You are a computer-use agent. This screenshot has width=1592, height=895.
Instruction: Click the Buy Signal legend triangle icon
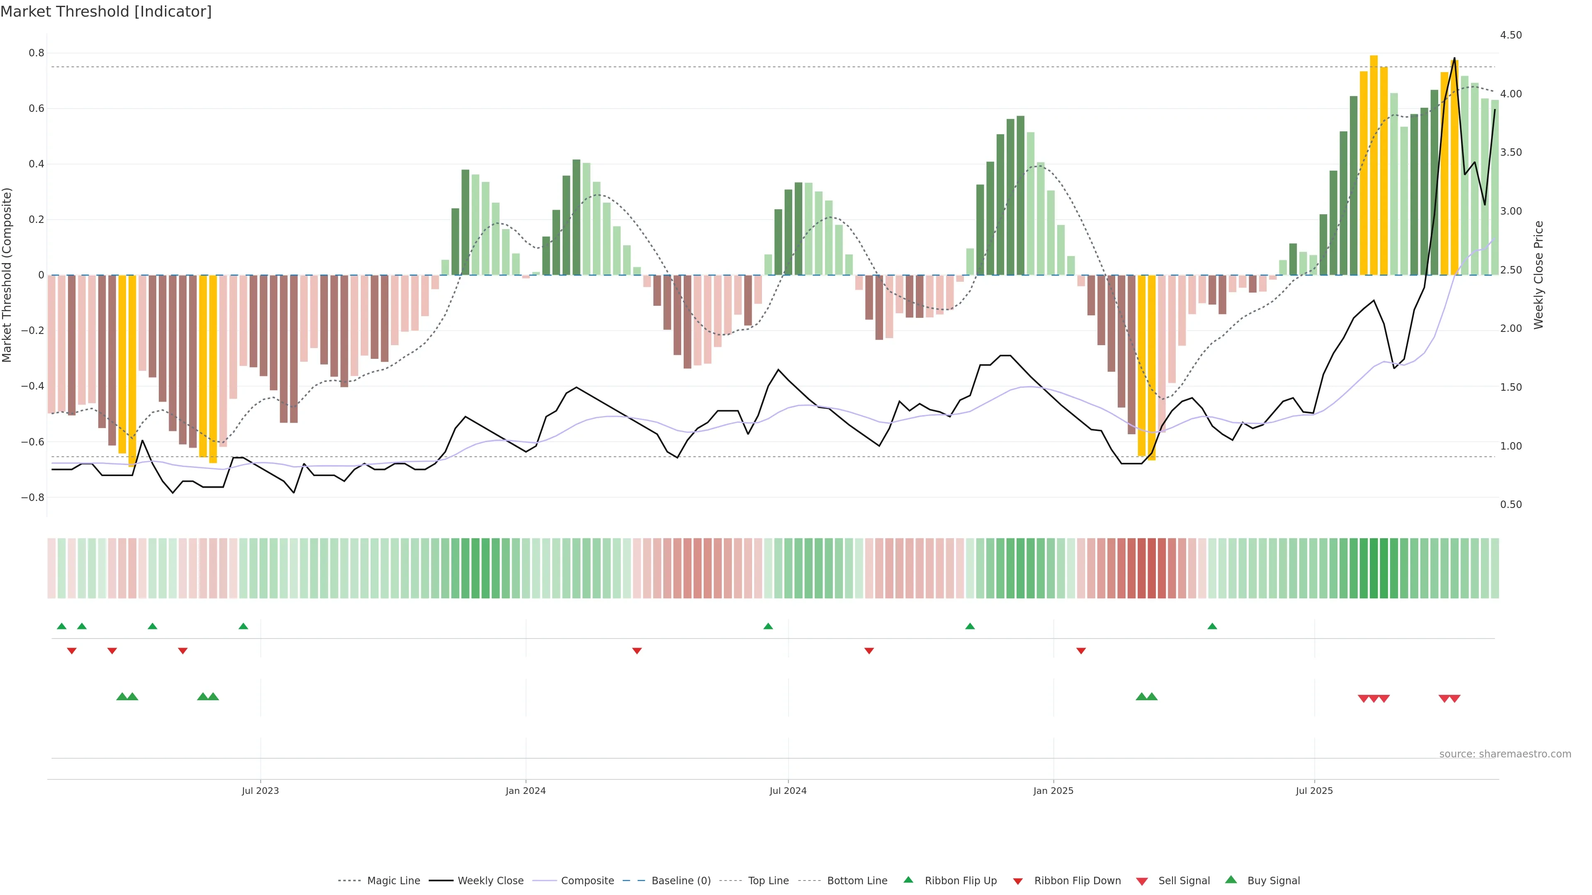click(x=1231, y=880)
